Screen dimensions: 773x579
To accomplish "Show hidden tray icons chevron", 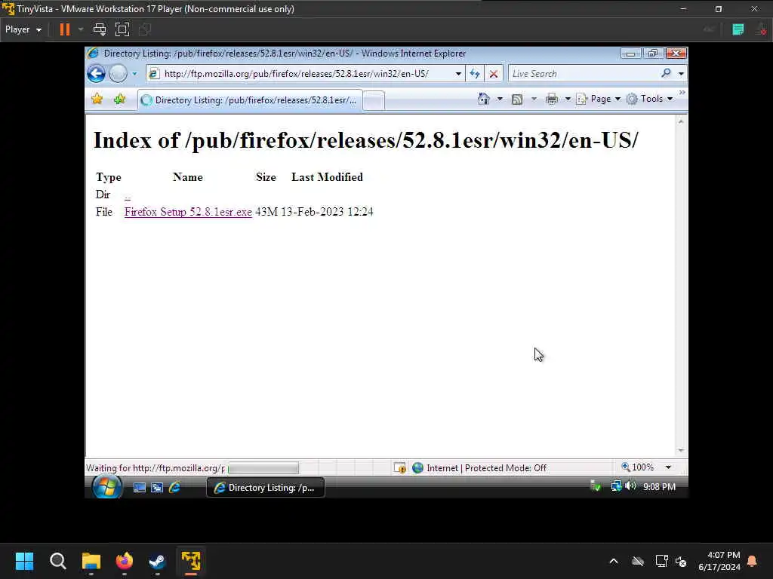I will (614, 561).
